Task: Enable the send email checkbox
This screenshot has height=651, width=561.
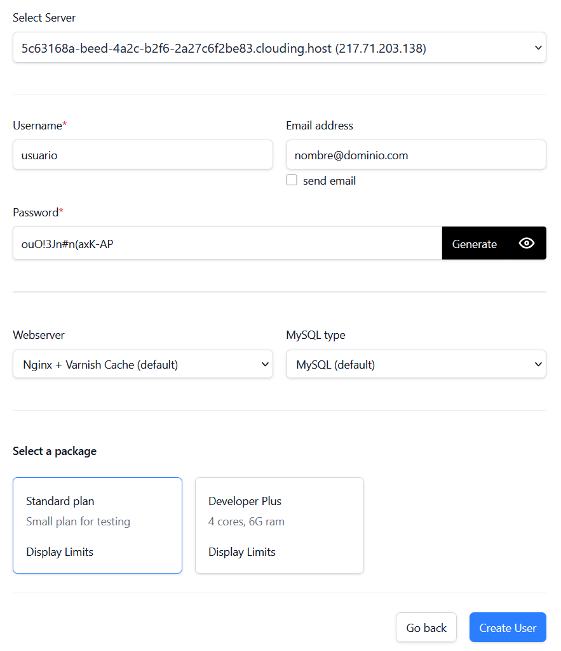Action: click(292, 180)
